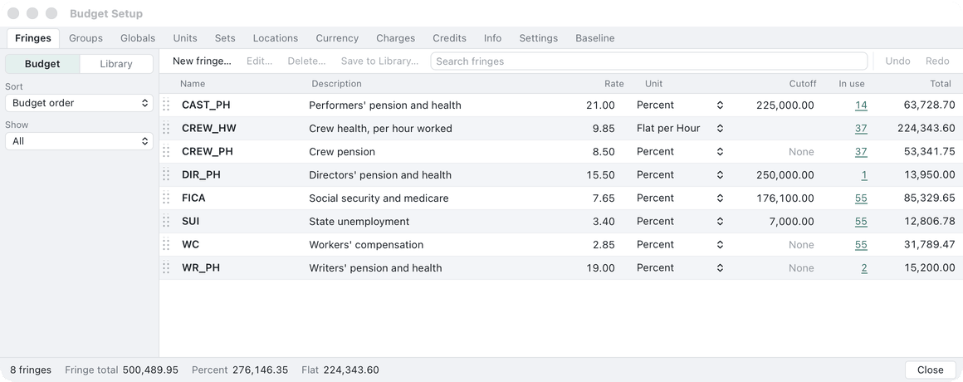This screenshot has height=382, width=963.
Task: Click the Total column header
Action: point(941,84)
